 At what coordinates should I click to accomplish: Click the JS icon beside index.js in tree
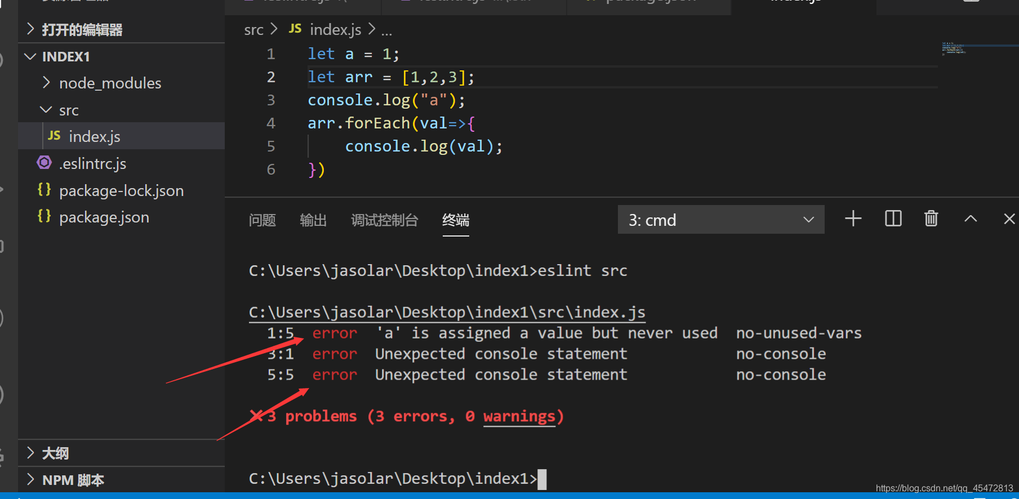pyautogui.click(x=54, y=136)
